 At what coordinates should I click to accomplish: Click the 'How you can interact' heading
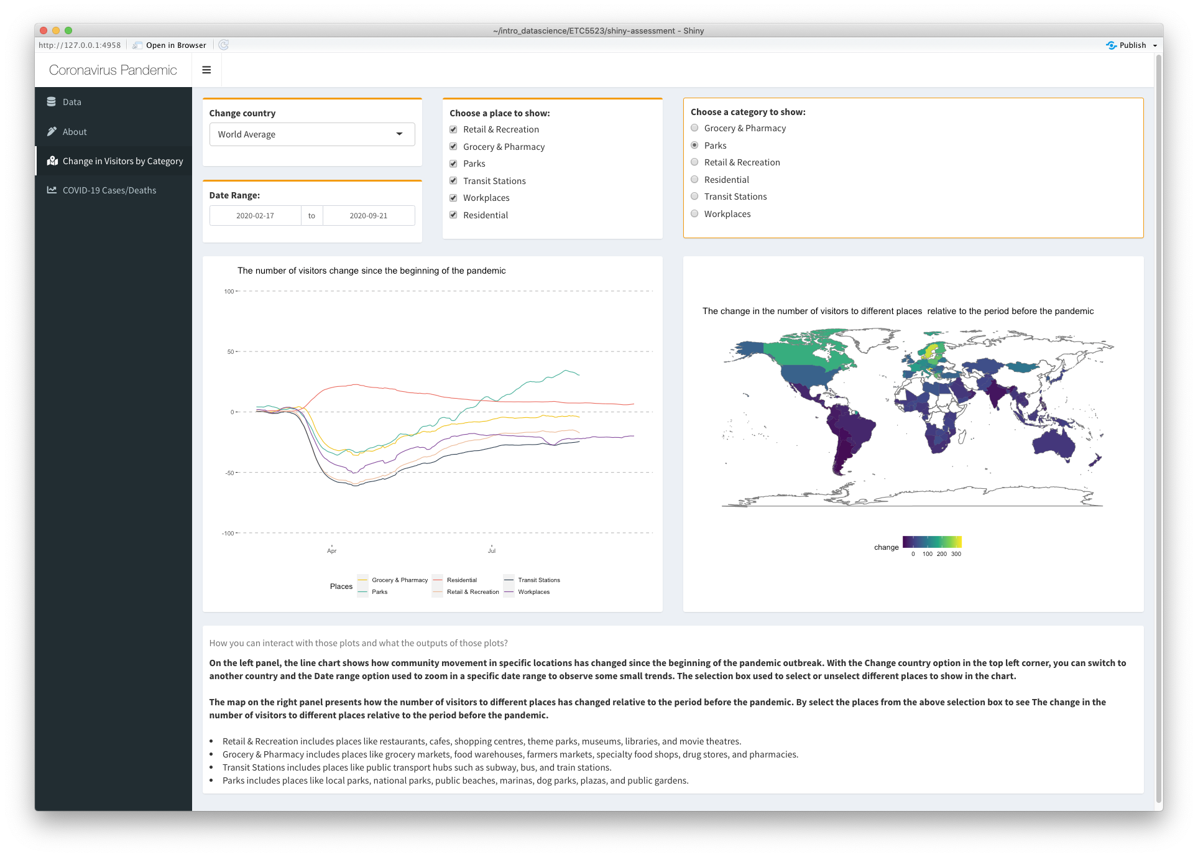[x=358, y=643]
